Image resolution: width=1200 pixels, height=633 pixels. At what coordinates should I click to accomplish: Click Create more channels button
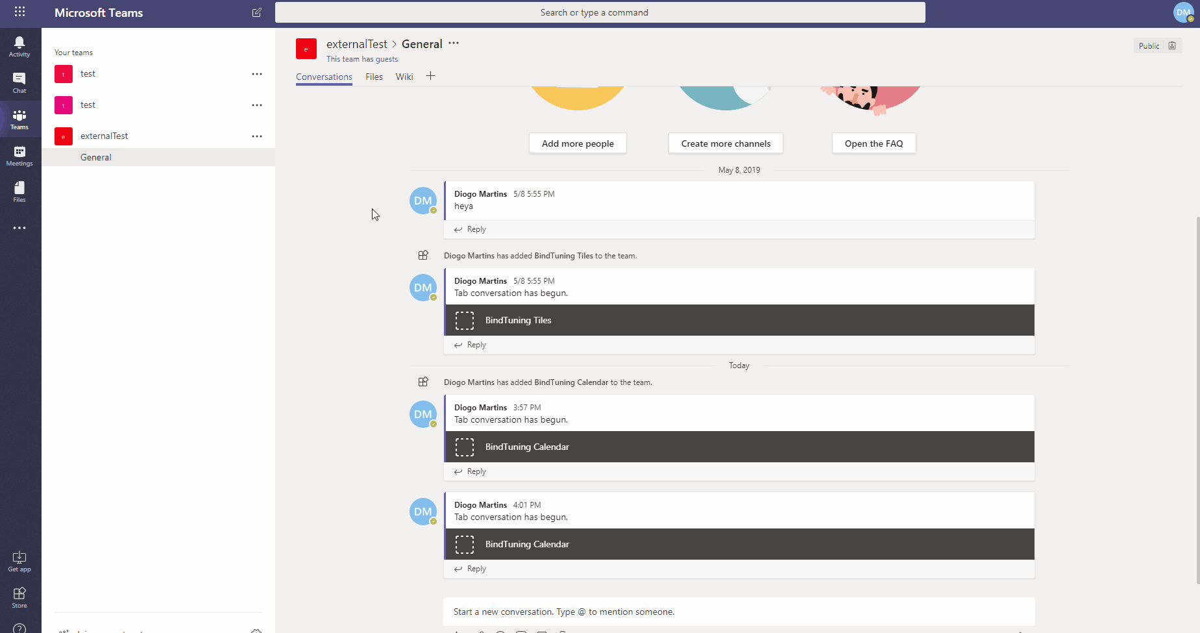pyautogui.click(x=726, y=143)
